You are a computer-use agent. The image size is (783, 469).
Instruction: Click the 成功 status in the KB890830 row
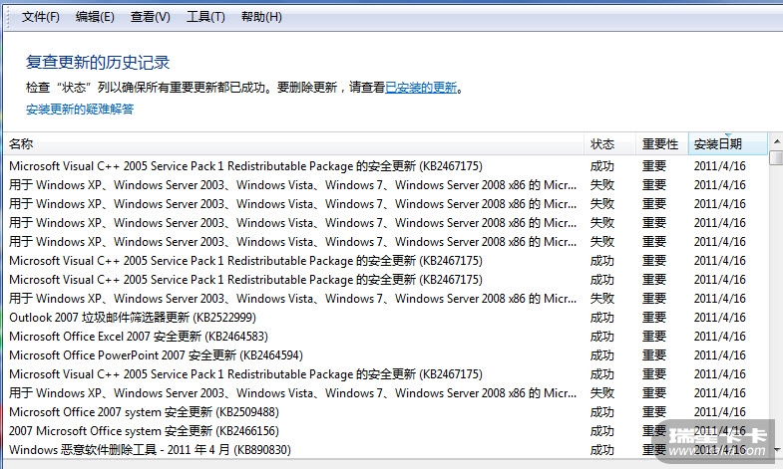(x=602, y=450)
